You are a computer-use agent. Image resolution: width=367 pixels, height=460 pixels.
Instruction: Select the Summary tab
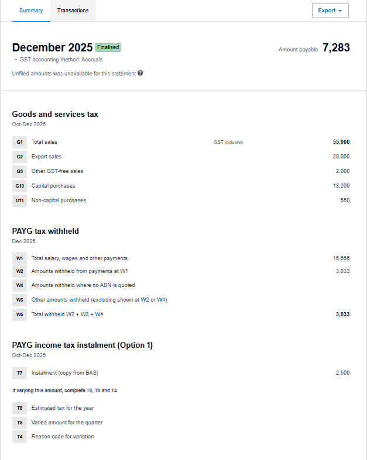tap(31, 11)
